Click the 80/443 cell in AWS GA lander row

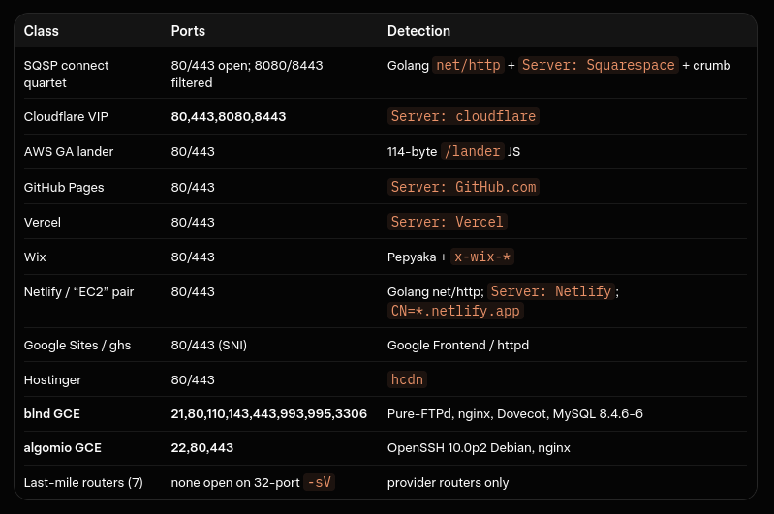pyautogui.click(x=193, y=151)
